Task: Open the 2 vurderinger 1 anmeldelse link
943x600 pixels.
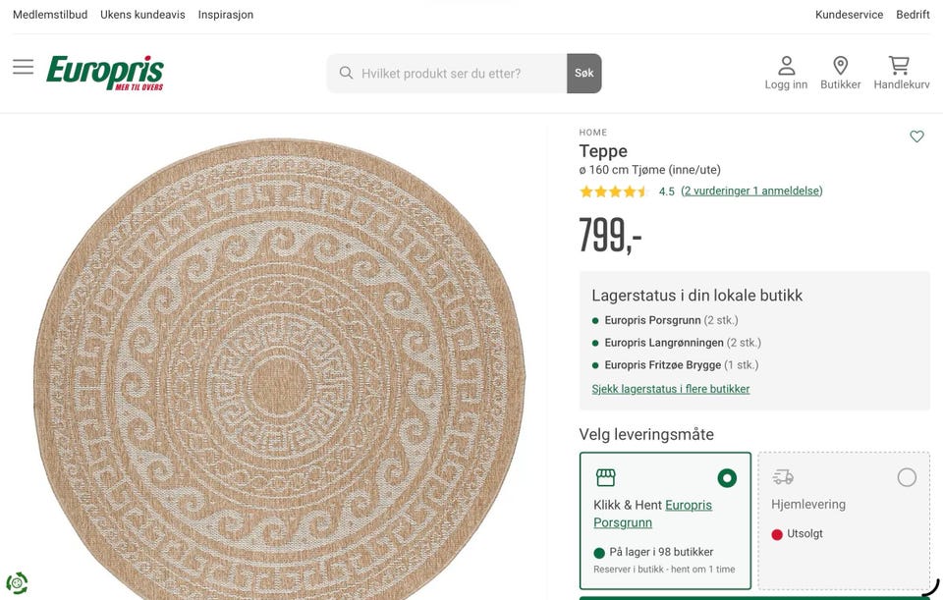Action: pos(751,191)
